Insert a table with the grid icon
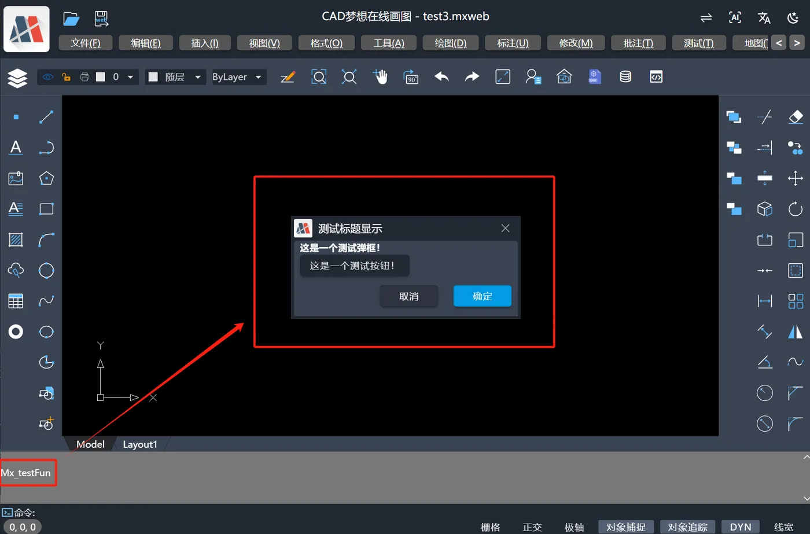 (x=16, y=301)
